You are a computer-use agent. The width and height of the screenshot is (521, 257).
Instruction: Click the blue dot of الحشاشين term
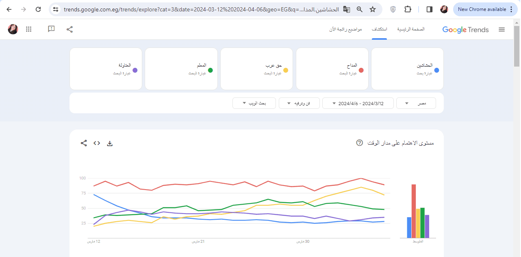pyautogui.click(x=436, y=70)
